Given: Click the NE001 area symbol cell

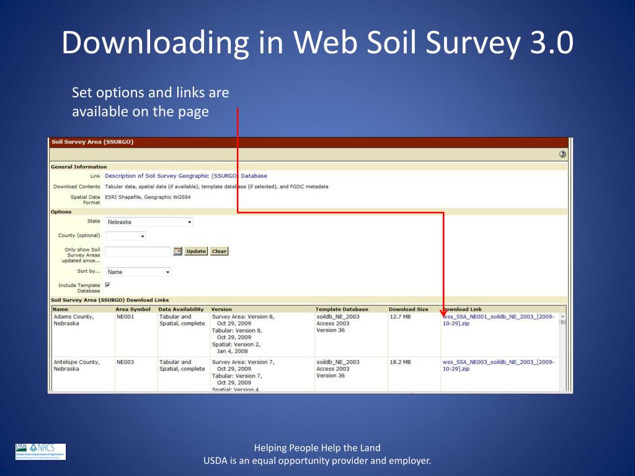Looking at the screenshot, I should pos(125,317).
